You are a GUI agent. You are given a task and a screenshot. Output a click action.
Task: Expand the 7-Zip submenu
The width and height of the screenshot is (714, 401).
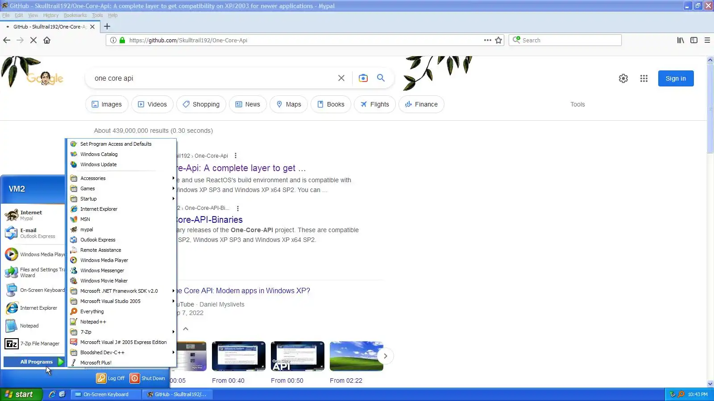pyautogui.click(x=121, y=332)
